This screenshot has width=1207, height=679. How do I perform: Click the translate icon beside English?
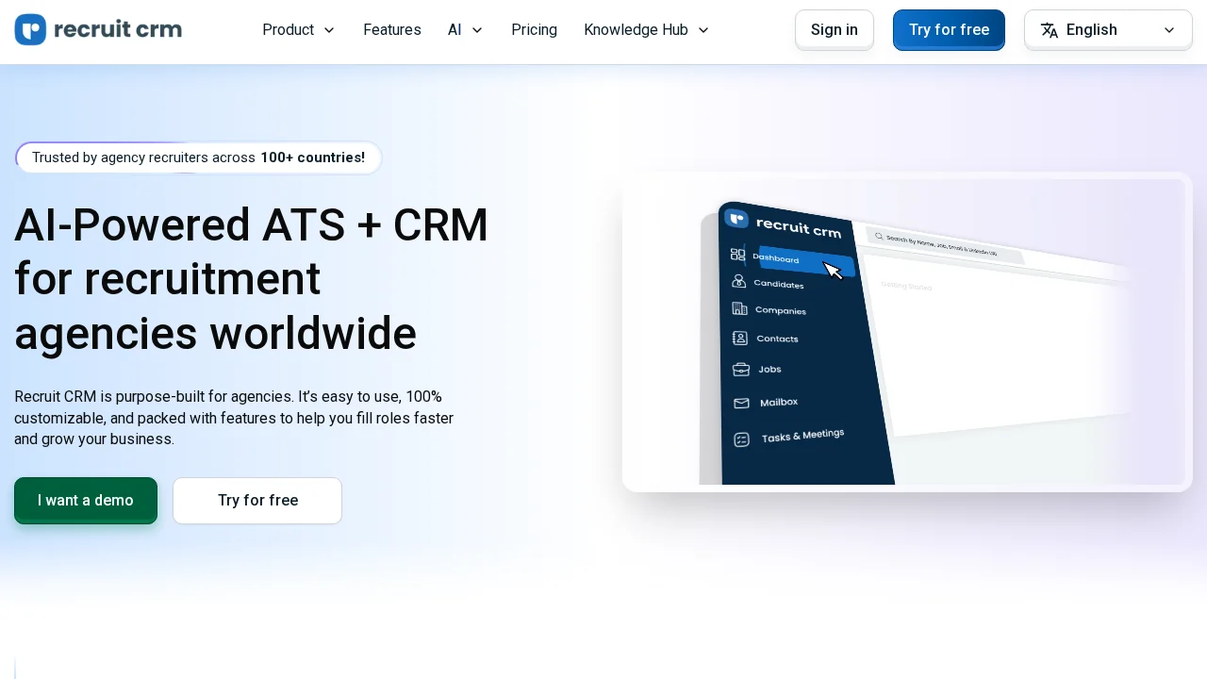tap(1050, 30)
